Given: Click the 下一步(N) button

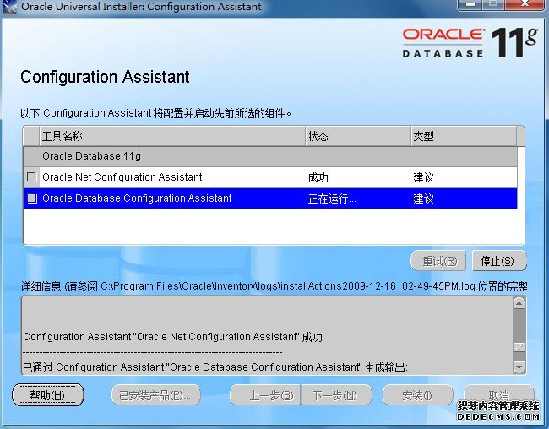Looking at the screenshot, I should [334, 395].
